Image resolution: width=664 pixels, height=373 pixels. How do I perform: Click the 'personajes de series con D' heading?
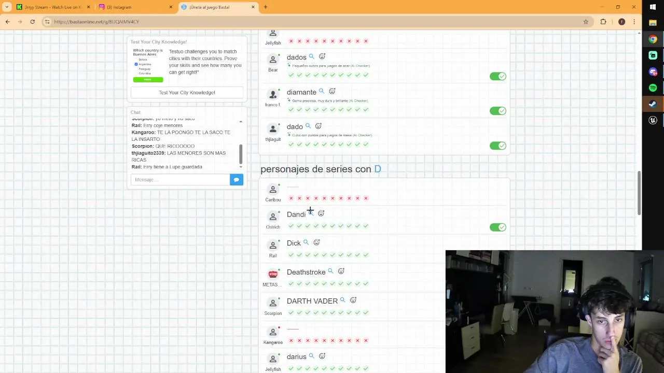(x=321, y=169)
